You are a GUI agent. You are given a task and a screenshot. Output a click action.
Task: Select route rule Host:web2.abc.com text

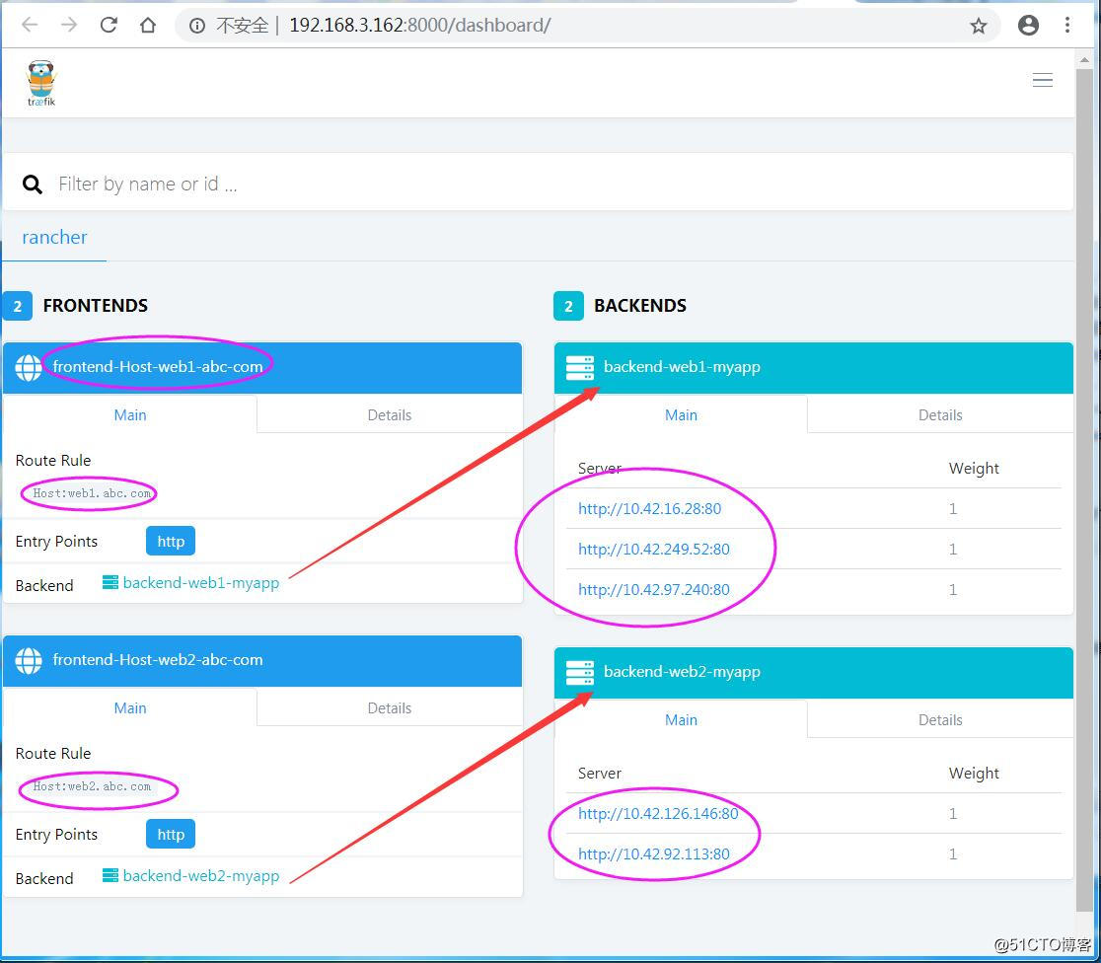(92, 786)
